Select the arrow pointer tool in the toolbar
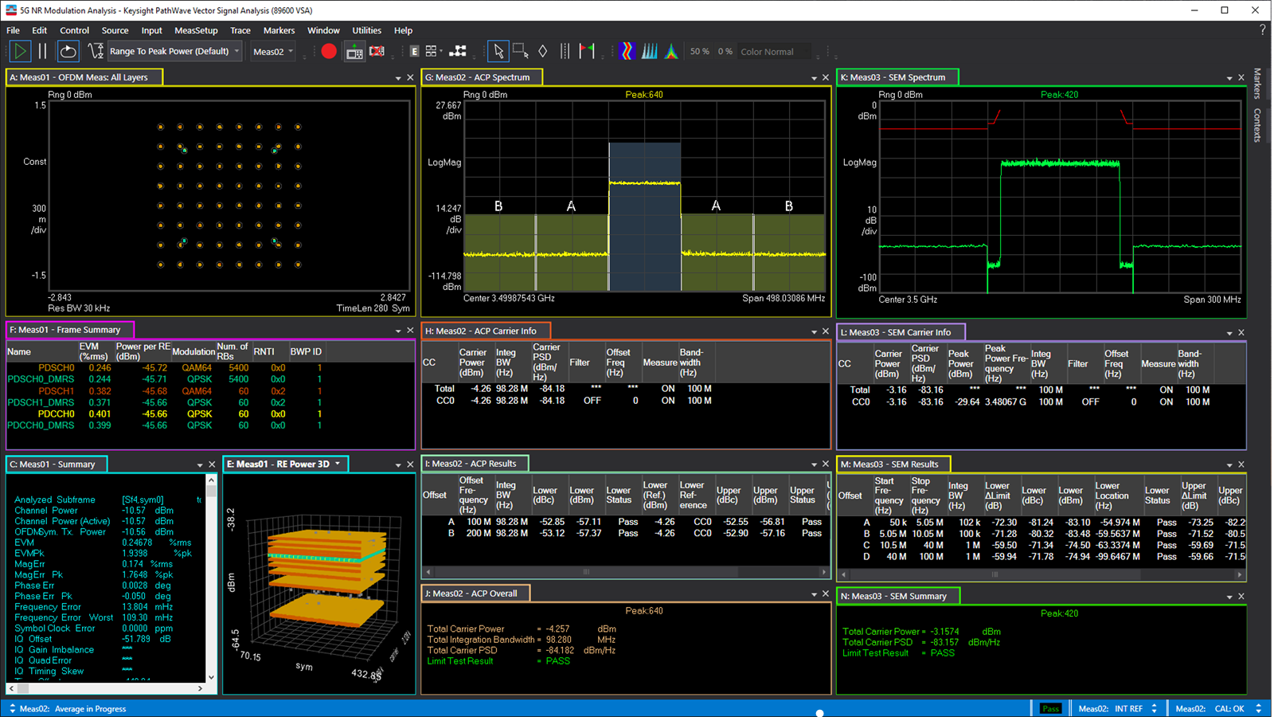 499,51
